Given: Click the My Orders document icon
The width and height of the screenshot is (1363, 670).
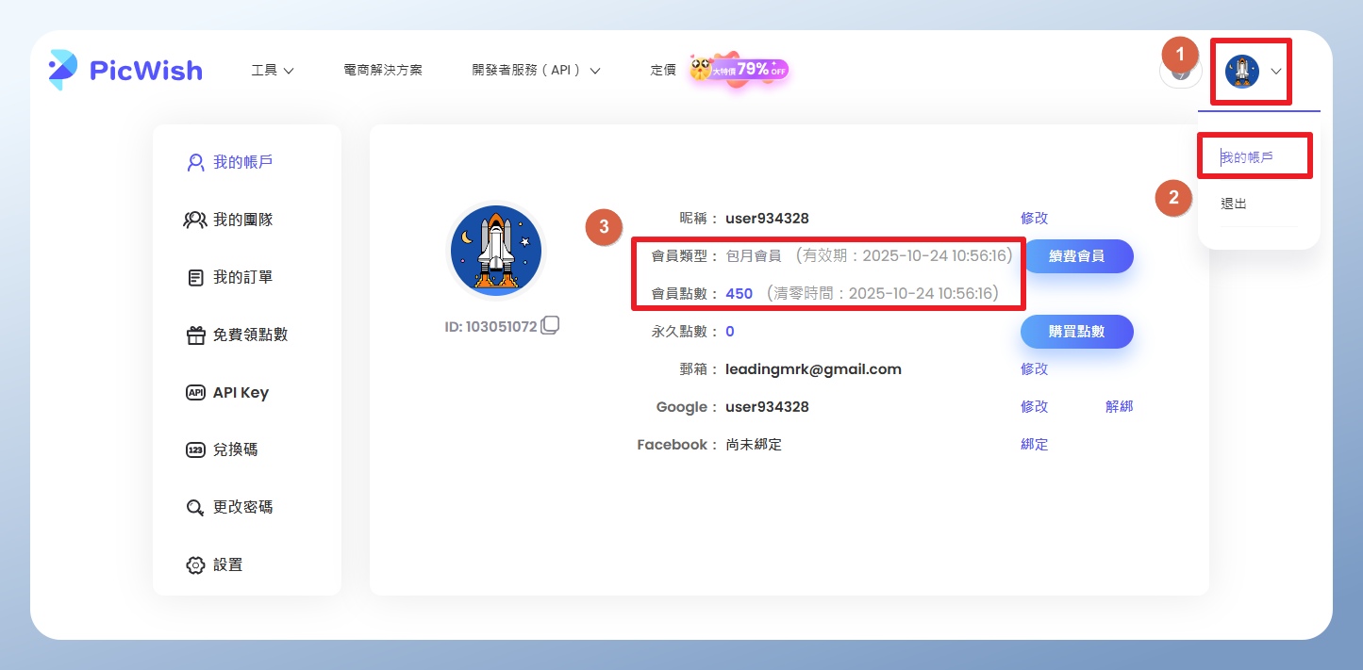Looking at the screenshot, I should click(x=195, y=278).
